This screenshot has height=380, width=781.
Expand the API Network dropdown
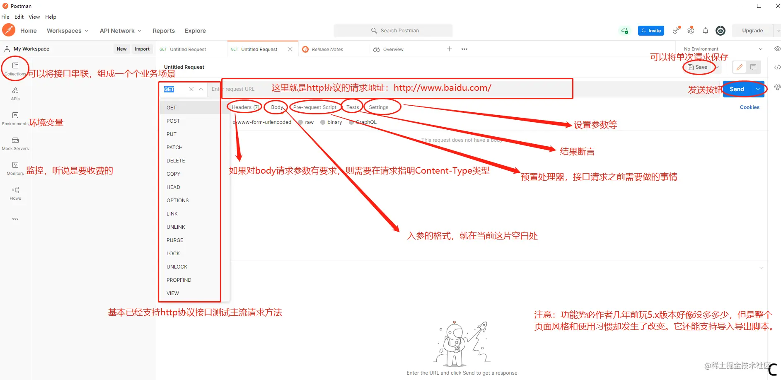click(121, 31)
